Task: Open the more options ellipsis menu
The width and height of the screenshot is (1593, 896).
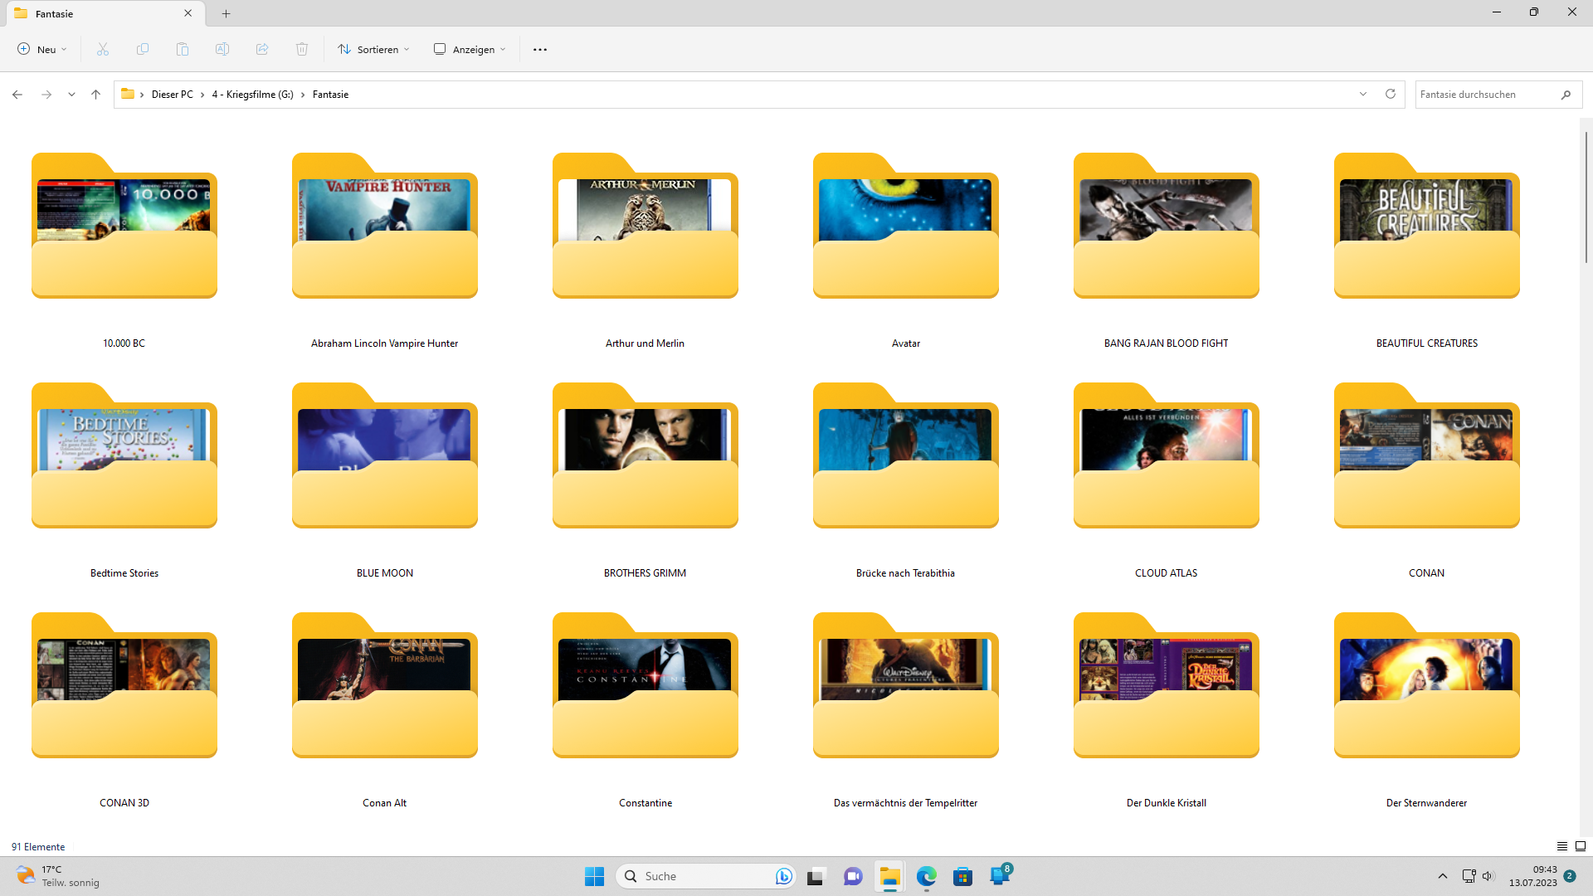Action: (540, 50)
